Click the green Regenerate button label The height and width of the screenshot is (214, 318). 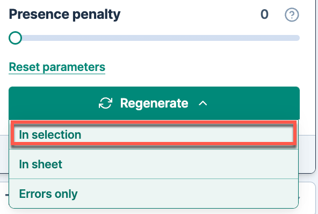(154, 103)
